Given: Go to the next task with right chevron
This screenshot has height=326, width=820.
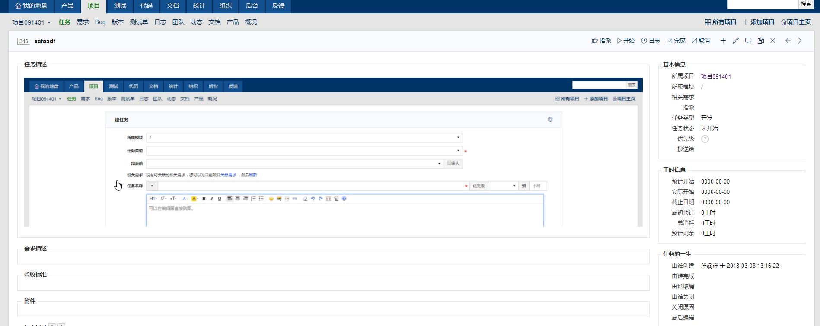Looking at the screenshot, I should (800, 41).
